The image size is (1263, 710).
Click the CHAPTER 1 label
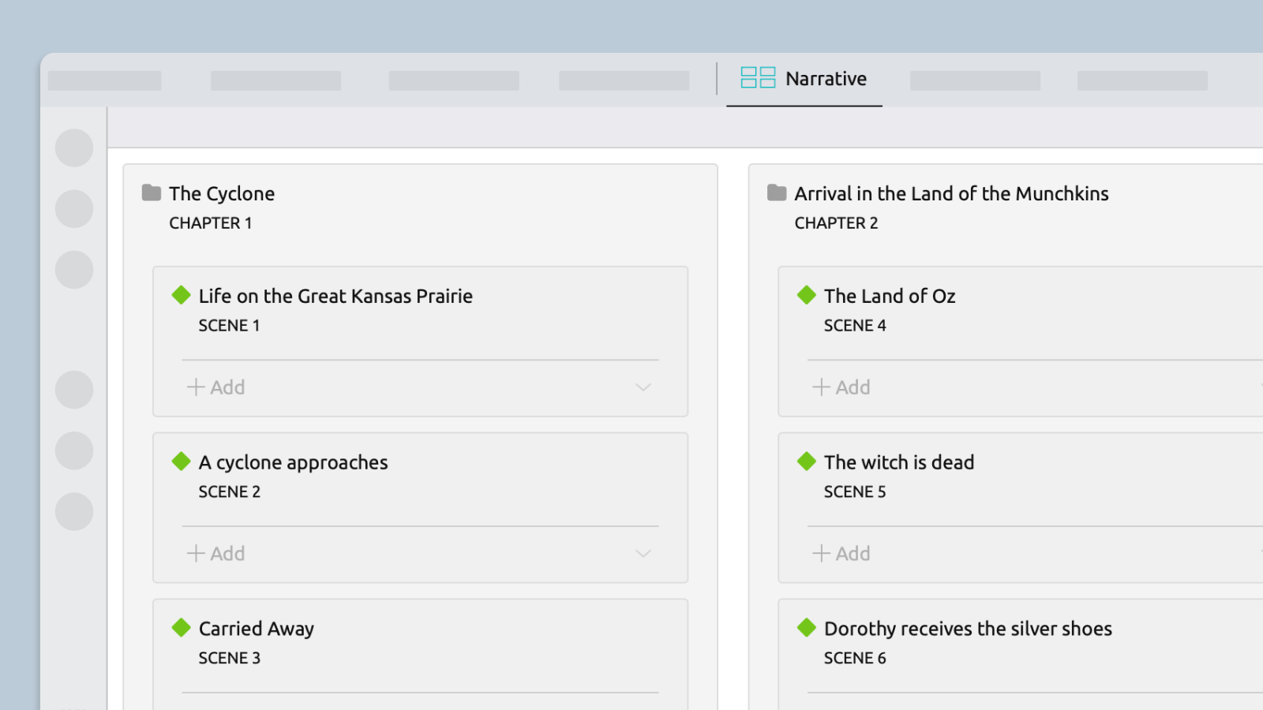coord(211,223)
